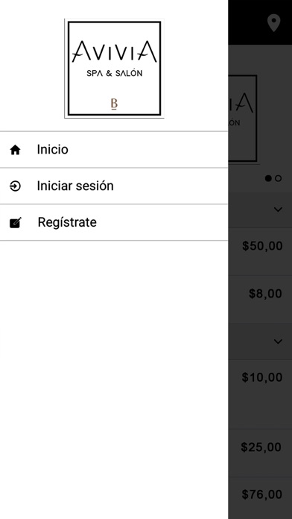
Task: Choose Regístrate from the drawer
Action: coord(114,222)
